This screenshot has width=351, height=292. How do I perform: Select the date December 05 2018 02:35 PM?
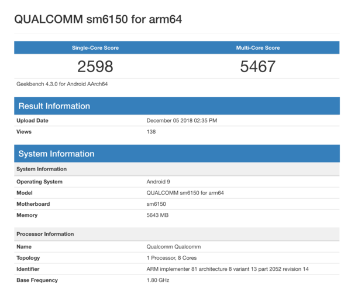[182, 121]
